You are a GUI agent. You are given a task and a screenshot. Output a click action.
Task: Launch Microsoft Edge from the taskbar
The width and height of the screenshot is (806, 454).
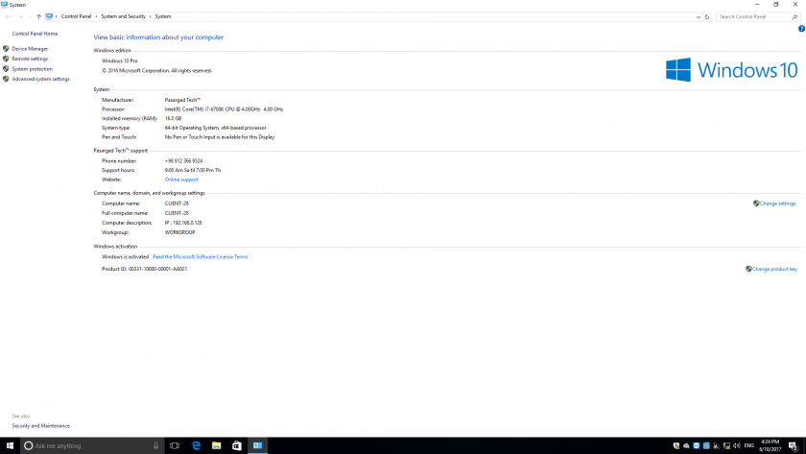click(x=196, y=445)
